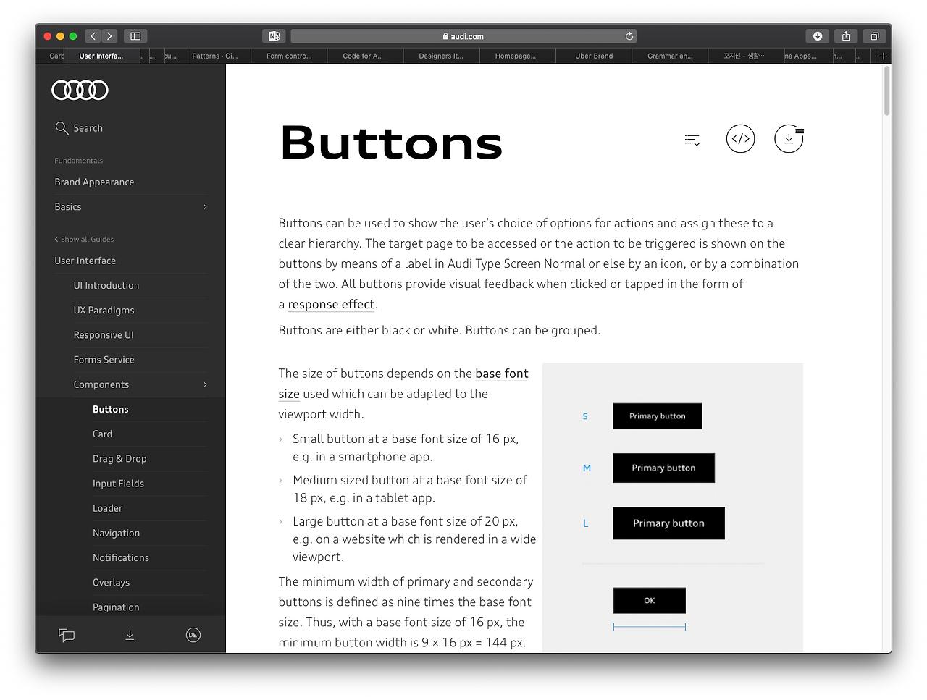Open the Loader component page
The width and height of the screenshot is (927, 700).
(108, 508)
